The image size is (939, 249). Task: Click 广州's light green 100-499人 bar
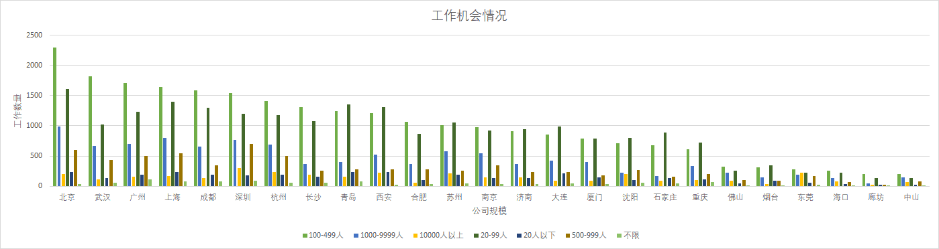[x=126, y=135]
